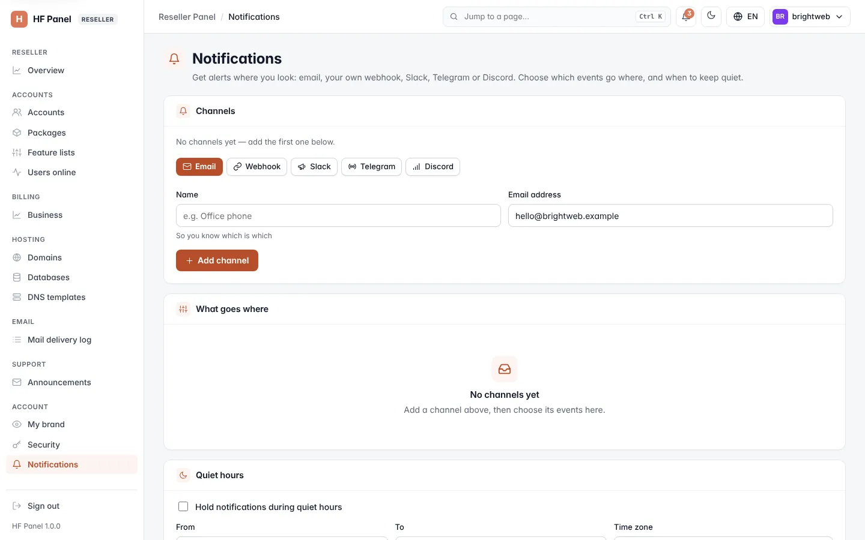Open the EN language selector
The image size is (865, 540).
pyautogui.click(x=745, y=17)
